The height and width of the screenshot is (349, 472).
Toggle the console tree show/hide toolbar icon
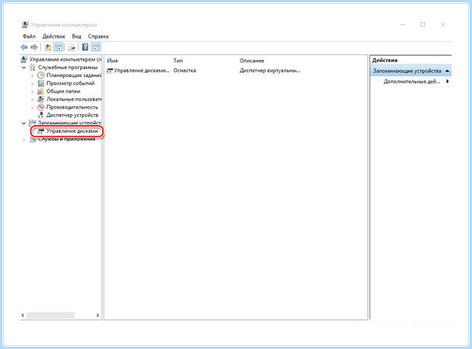(59, 47)
